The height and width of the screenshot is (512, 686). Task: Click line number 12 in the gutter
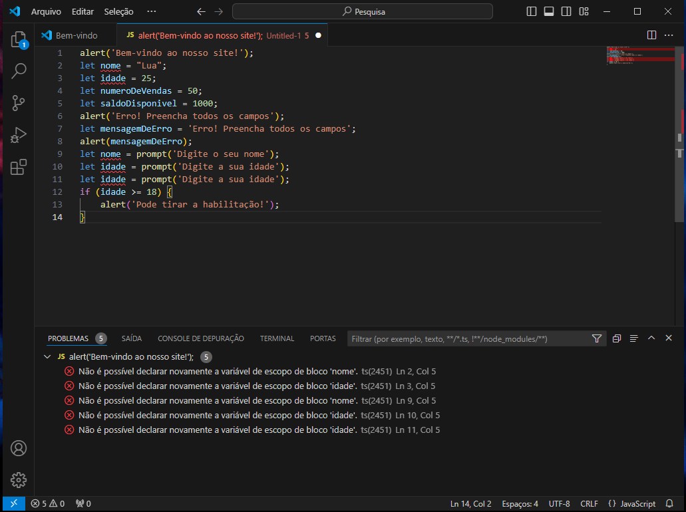click(x=57, y=192)
